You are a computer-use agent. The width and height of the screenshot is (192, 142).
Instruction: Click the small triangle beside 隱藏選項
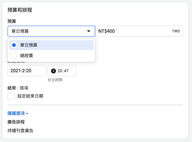[27, 113]
